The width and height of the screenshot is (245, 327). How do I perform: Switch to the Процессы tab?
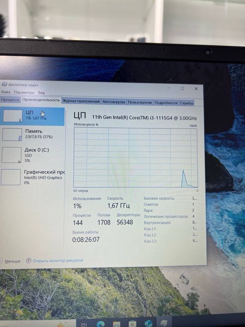point(10,100)
